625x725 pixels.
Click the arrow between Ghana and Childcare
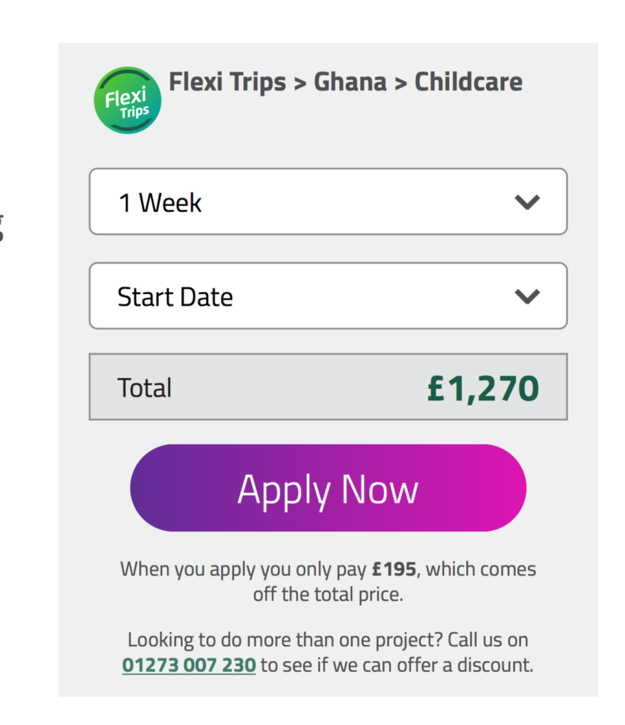[x=400, y=83]
